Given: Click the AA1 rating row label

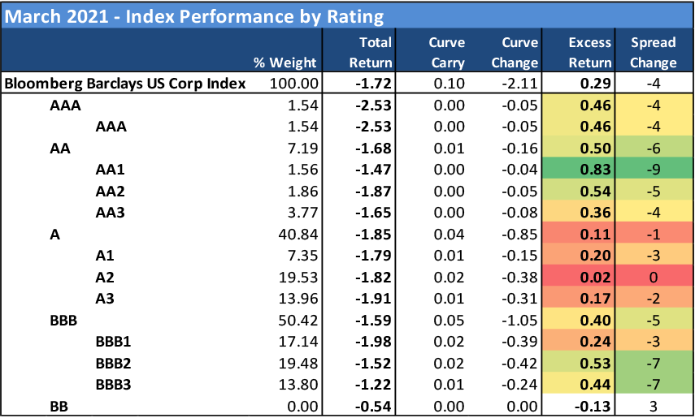Looking at the screenshot, I should click(112, 169).
